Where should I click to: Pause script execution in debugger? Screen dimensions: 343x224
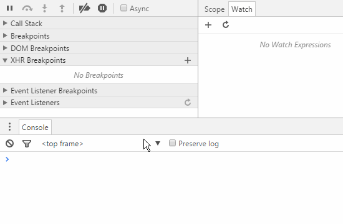[x=9, y=8]
